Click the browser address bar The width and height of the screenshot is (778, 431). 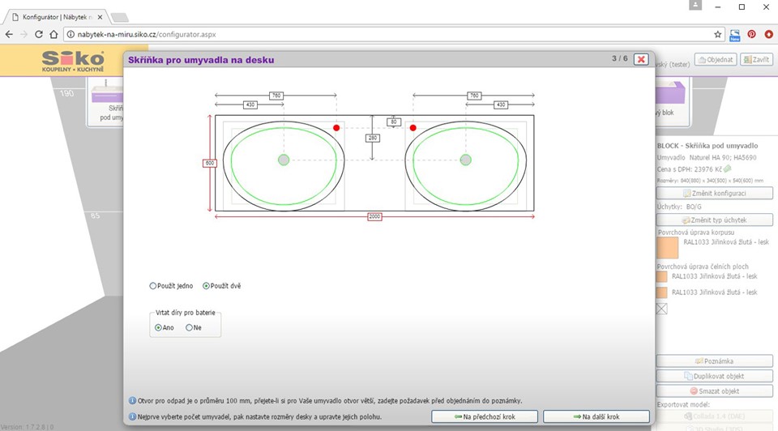coord(389,34)
